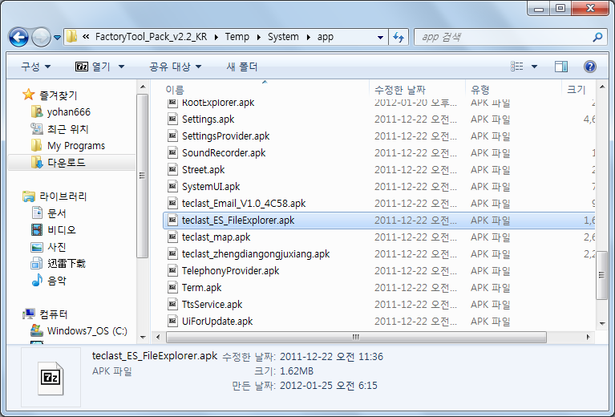
Task: Select Windows7_OS (C:) drive in sidebar
Action: click(x=87, y=330)
